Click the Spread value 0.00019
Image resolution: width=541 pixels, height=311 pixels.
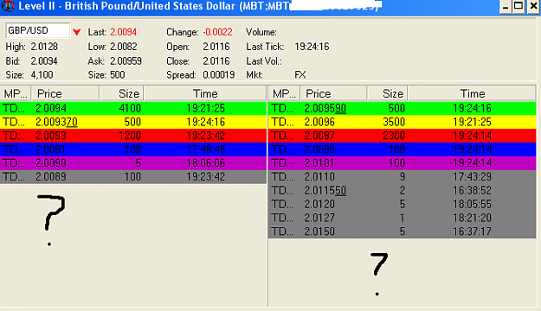(x=219, y=75)
